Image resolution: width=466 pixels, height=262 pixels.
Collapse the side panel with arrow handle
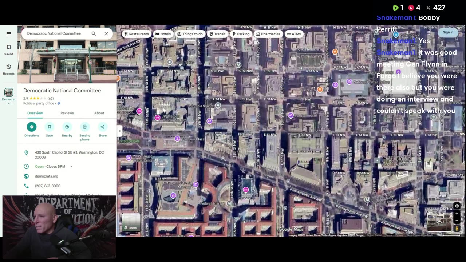(120, 131)
